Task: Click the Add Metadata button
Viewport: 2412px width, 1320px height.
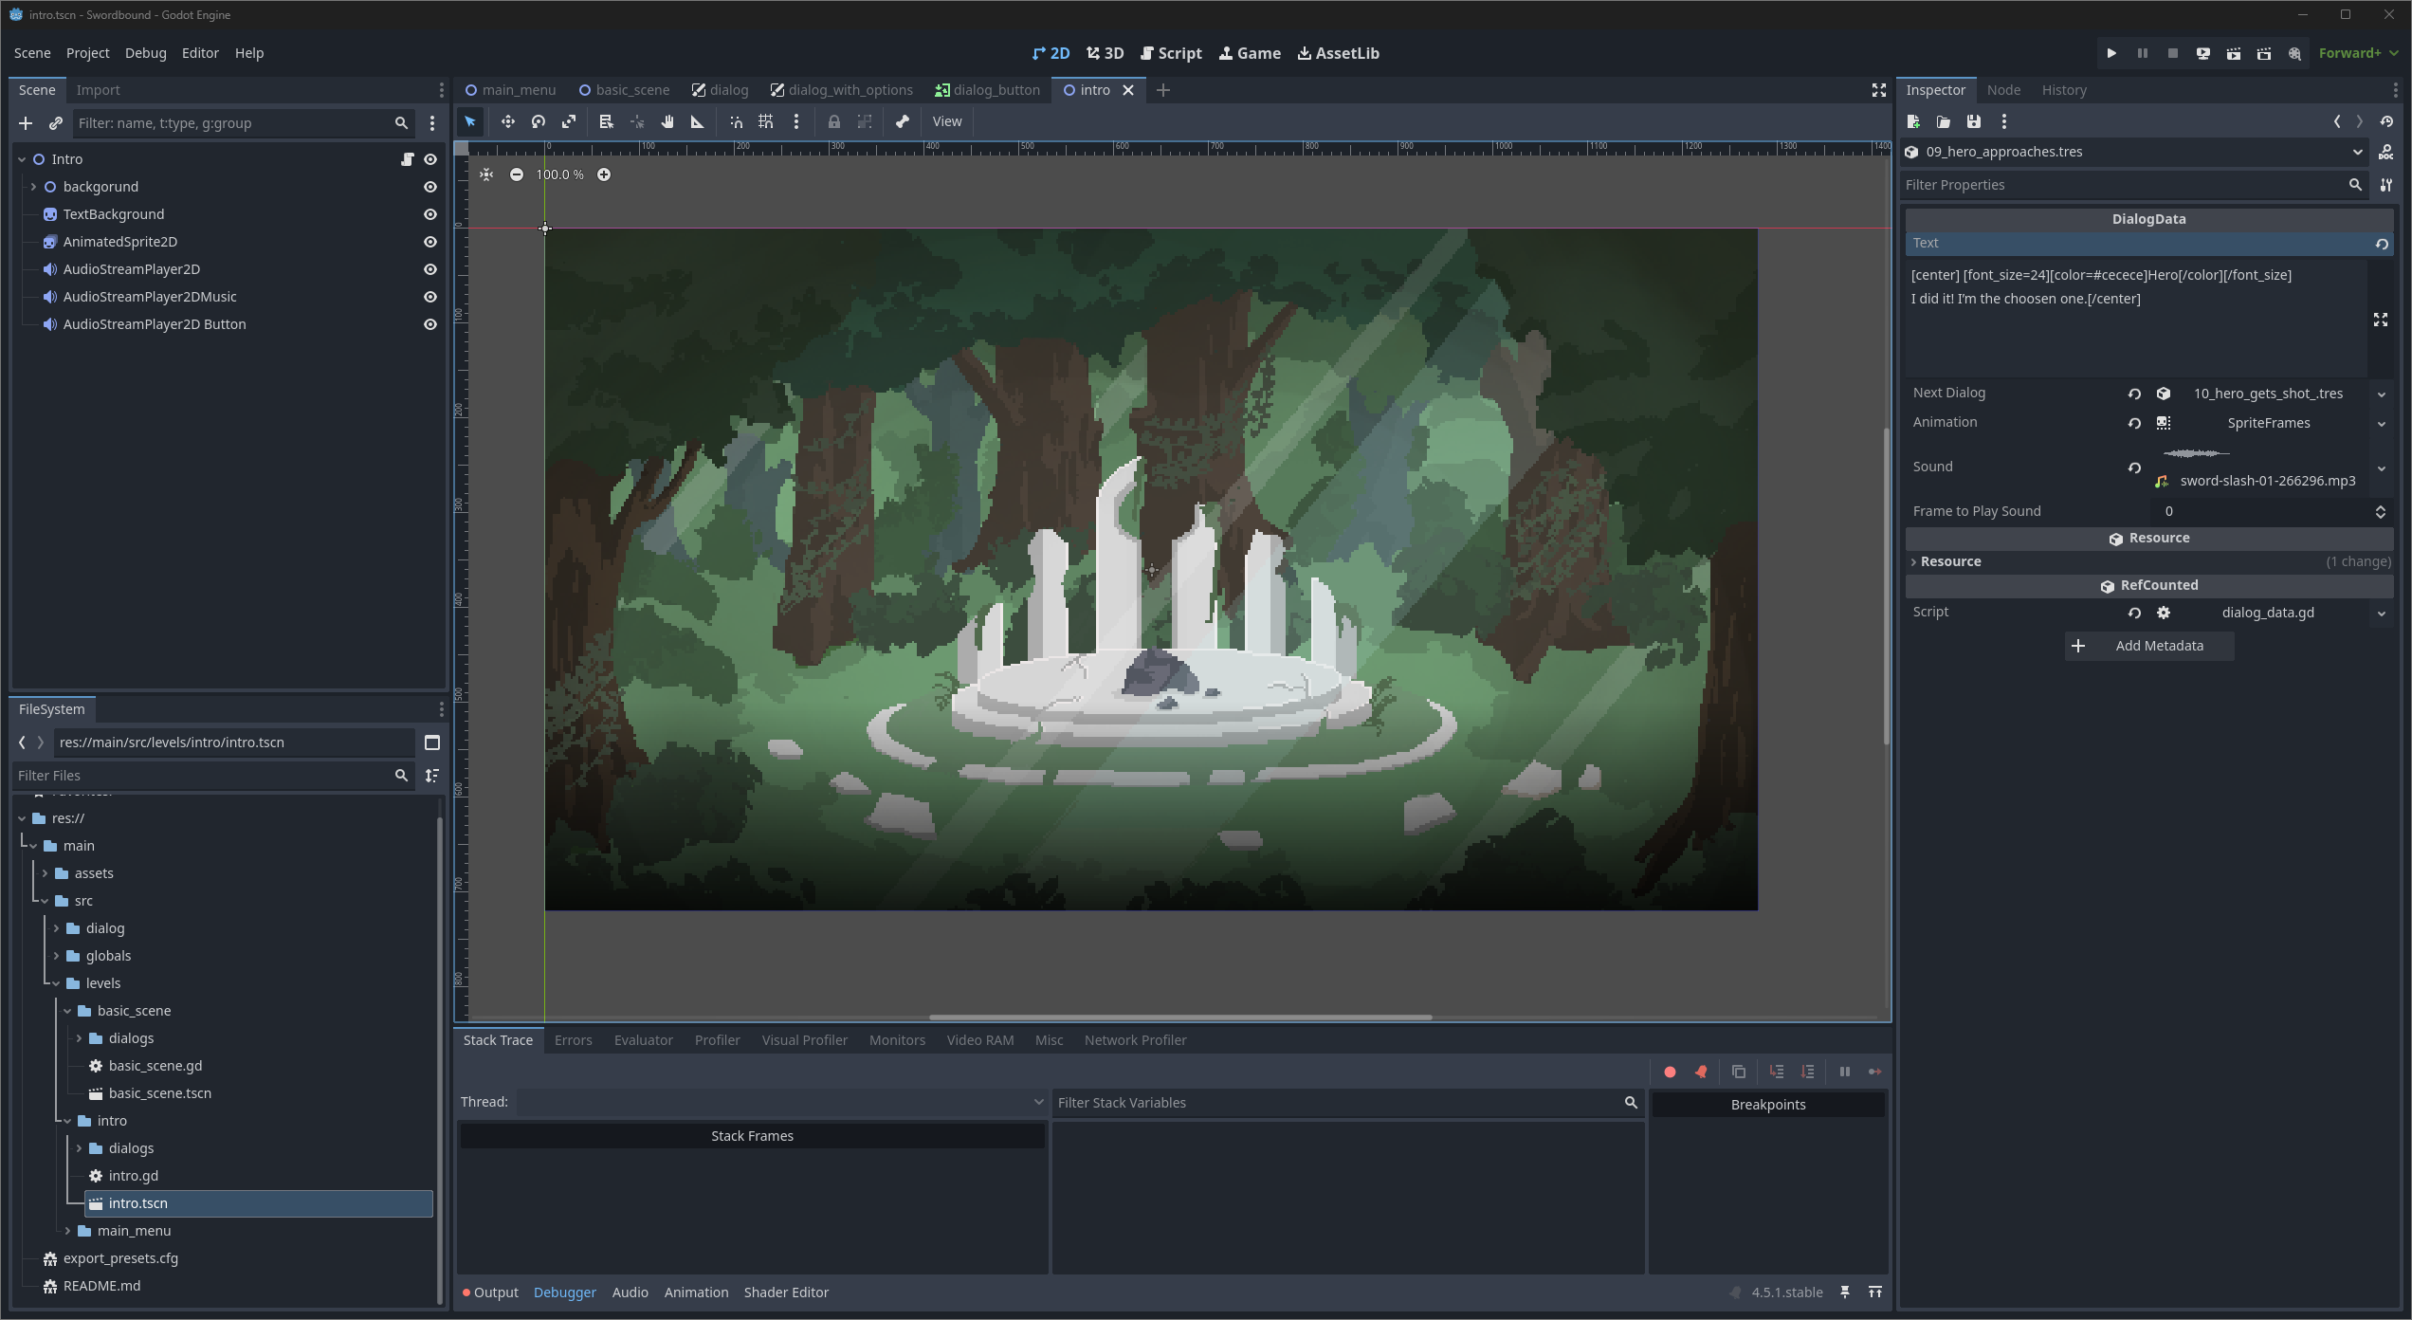Action: click(2148, 646)
